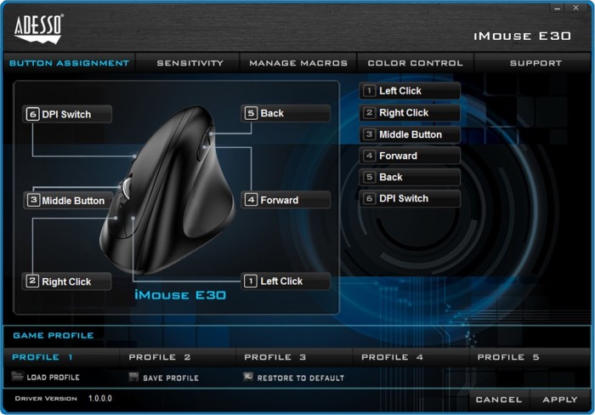Viewport: 595px width, 415px height.
Task: Switch to Profile 2
Action: 160,357
